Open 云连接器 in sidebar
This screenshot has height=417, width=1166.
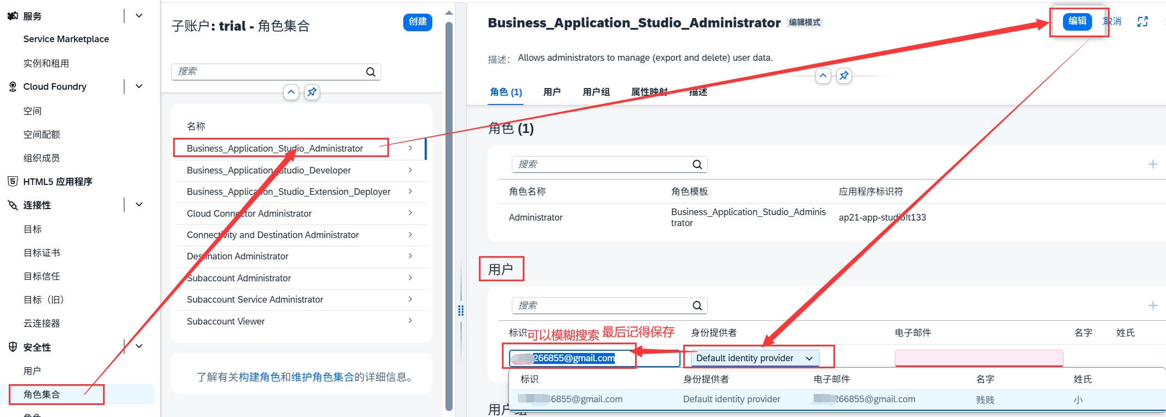42,323
